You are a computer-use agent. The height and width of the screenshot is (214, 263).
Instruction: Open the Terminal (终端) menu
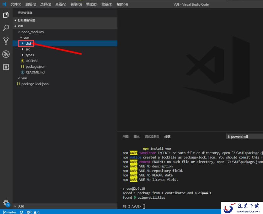coord(107,4)
